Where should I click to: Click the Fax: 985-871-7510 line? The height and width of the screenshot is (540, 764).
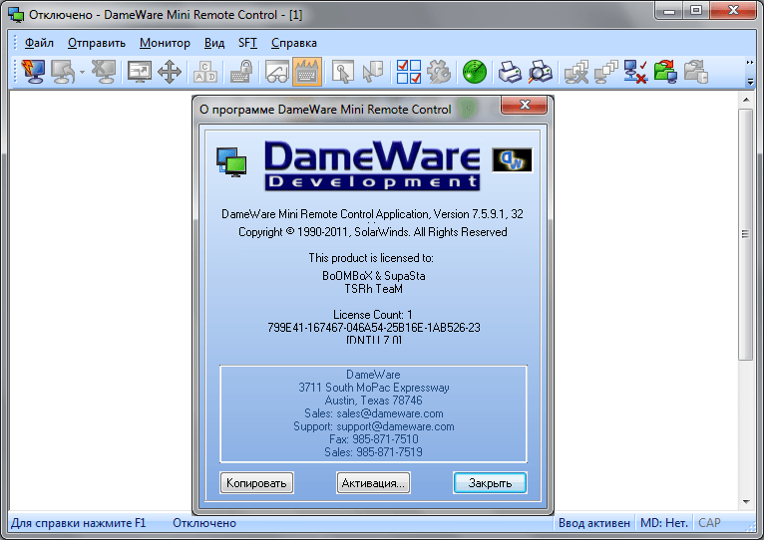[374, 439]
